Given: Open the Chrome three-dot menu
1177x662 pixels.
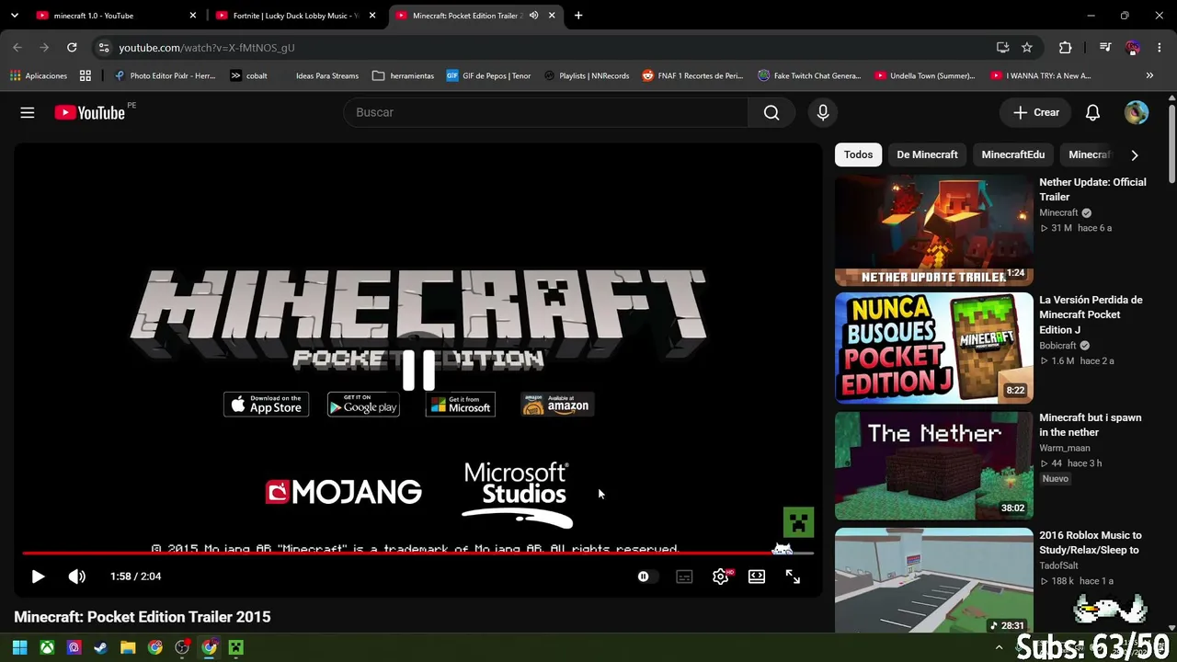Looking at the screenshot, I should click(x=1159, y=48).
